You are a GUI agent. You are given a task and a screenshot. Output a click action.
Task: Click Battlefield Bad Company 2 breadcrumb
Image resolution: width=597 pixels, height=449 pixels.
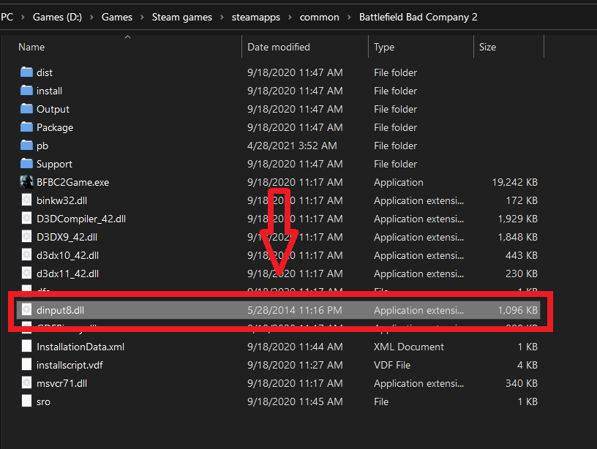pos(418,17)
